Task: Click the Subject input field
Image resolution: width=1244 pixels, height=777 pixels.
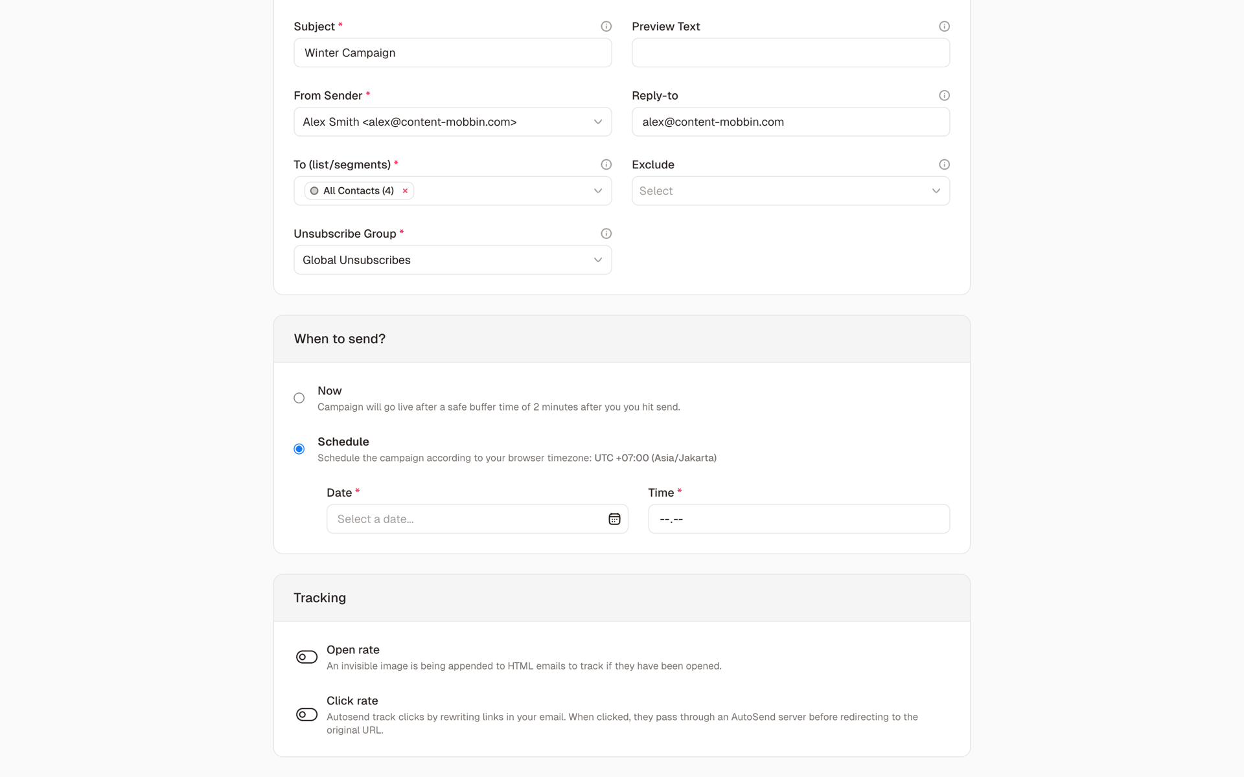Action: (452, 52)
